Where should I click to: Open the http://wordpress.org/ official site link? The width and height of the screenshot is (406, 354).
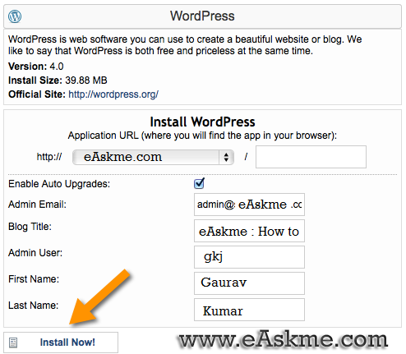click(113, 94)
